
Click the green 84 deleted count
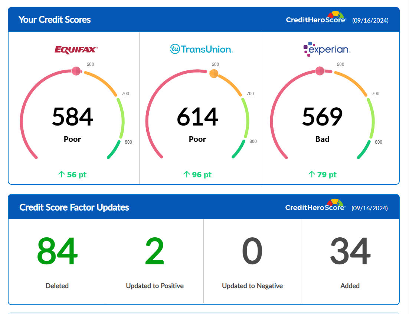point(57,251)
